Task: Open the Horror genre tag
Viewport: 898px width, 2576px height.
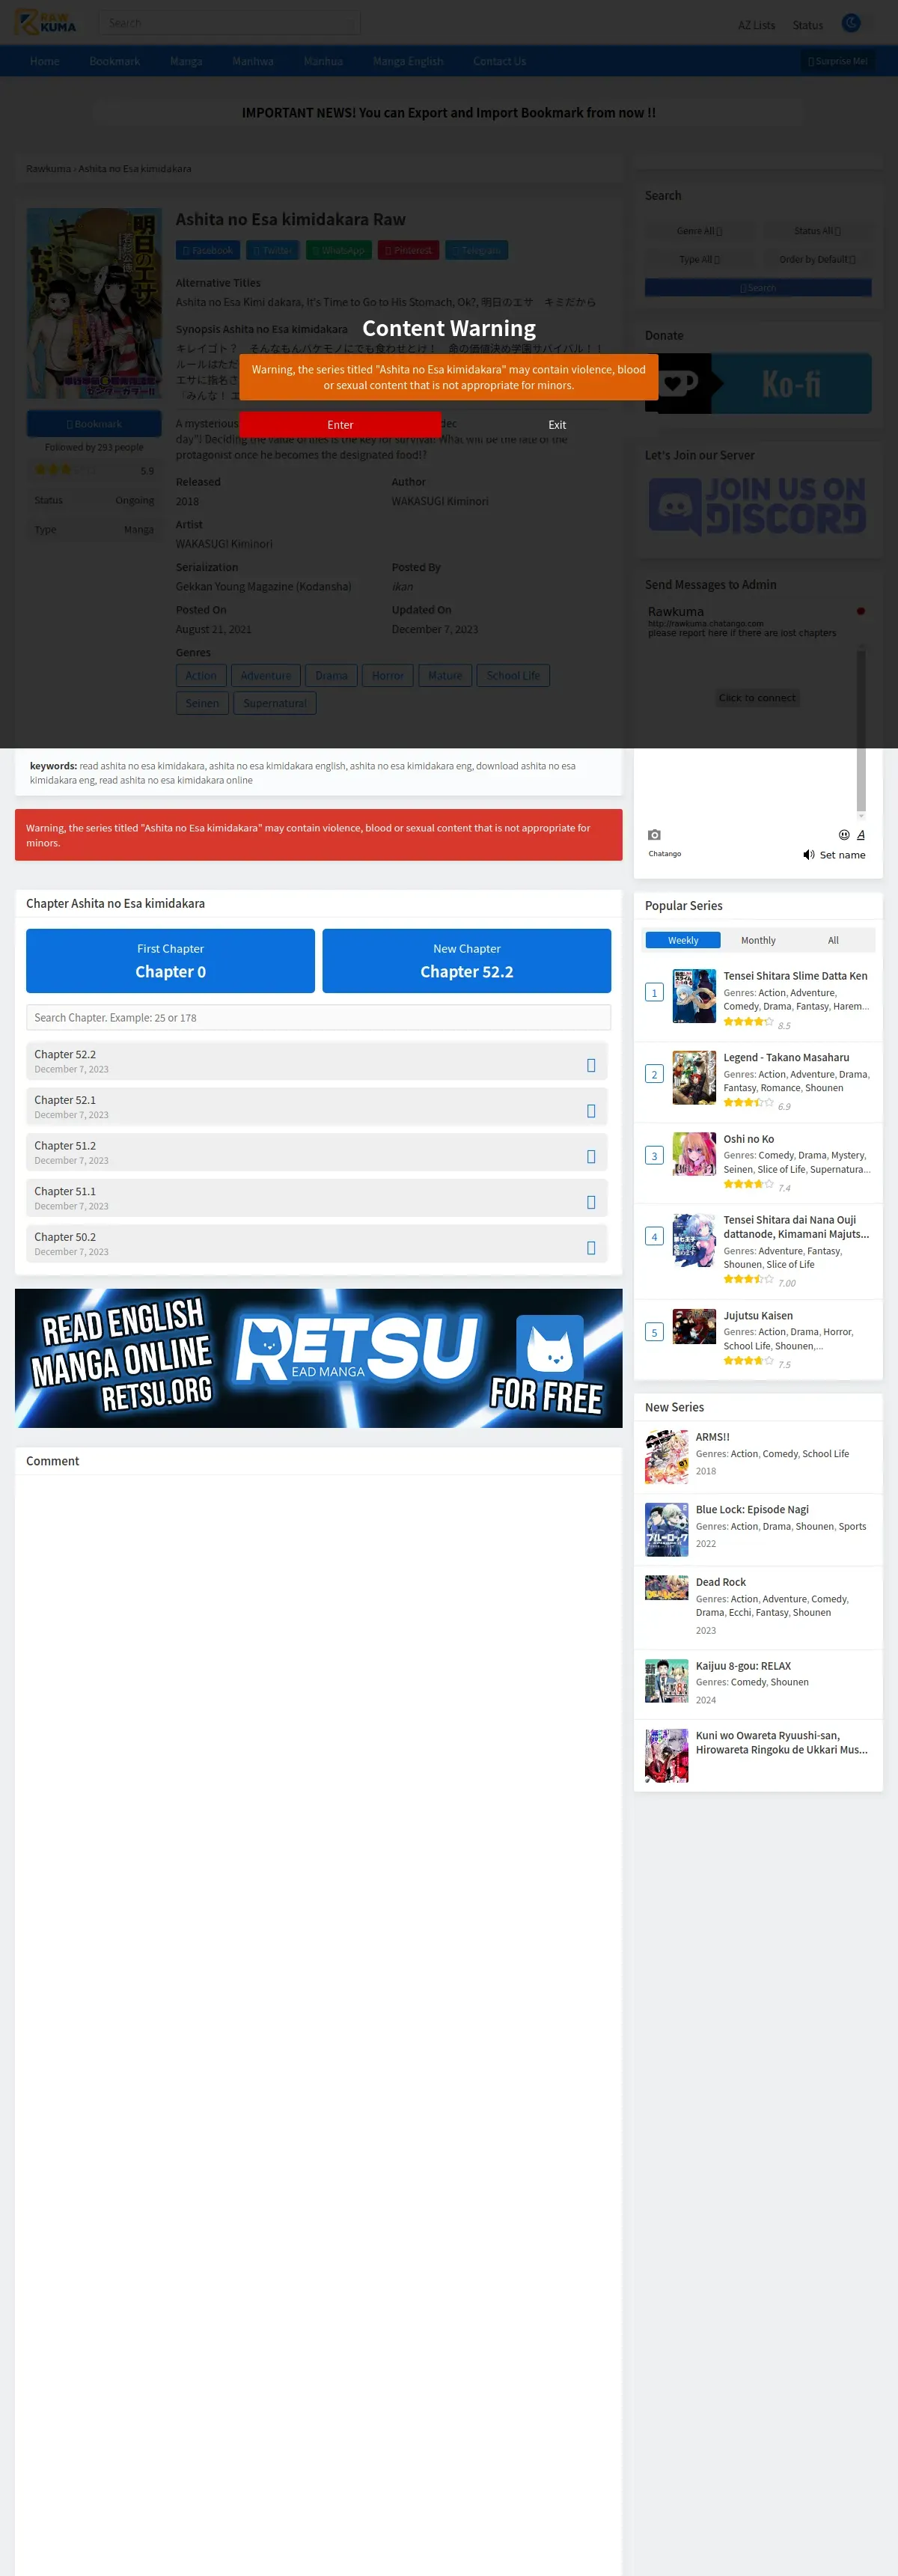Action: point(387,676)
